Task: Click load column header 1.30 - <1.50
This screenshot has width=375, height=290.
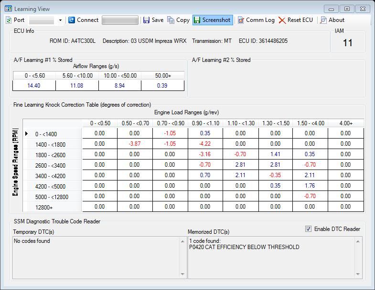Action: [x=276, y=123]
